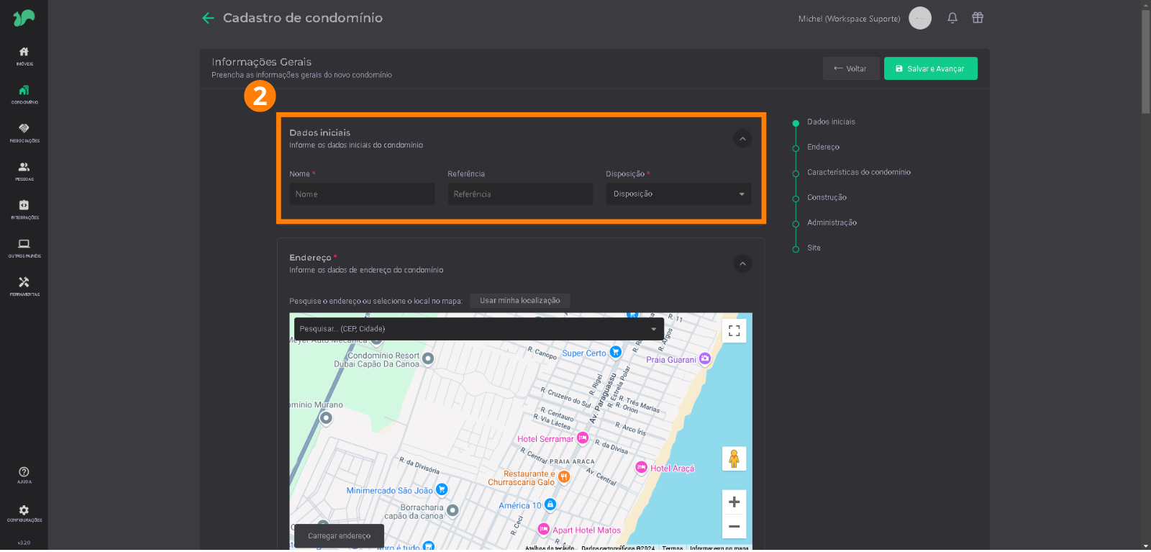Image resolution: width=1151 pixels, height=552 pixels.
Task: Open the user avatar menu
Action: (x=920, y=18)
